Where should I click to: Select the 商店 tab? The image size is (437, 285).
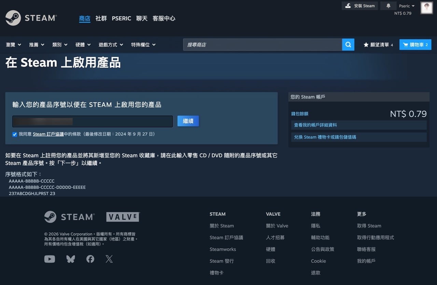point(85,18)
